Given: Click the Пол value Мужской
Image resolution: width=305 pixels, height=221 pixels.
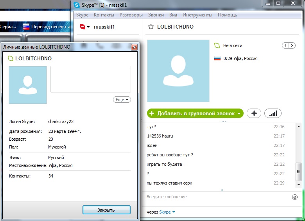Looking at the screenshot, I should [57, 147].
